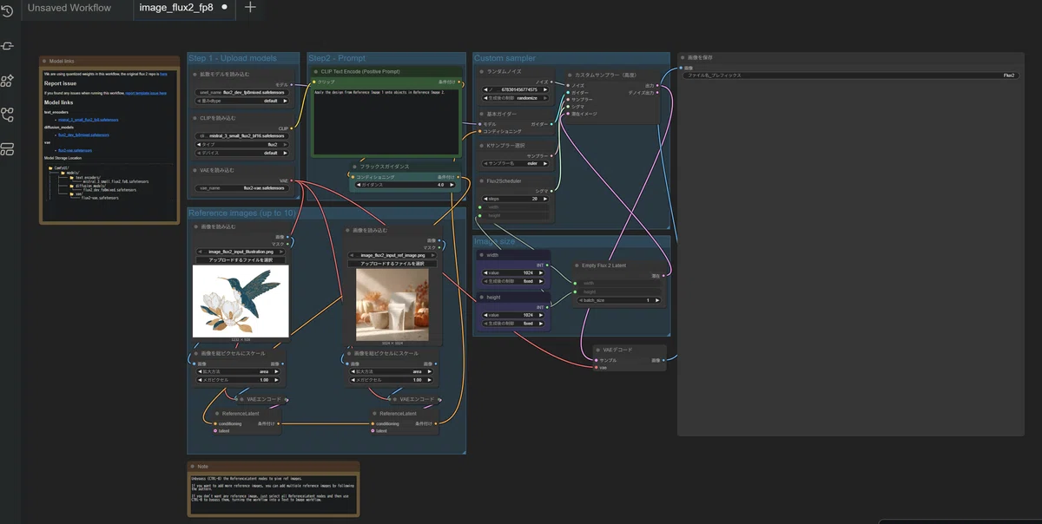Open 重みdtype default dropdown
Viewport: 1042px width, 524px height.
[241, 101]
